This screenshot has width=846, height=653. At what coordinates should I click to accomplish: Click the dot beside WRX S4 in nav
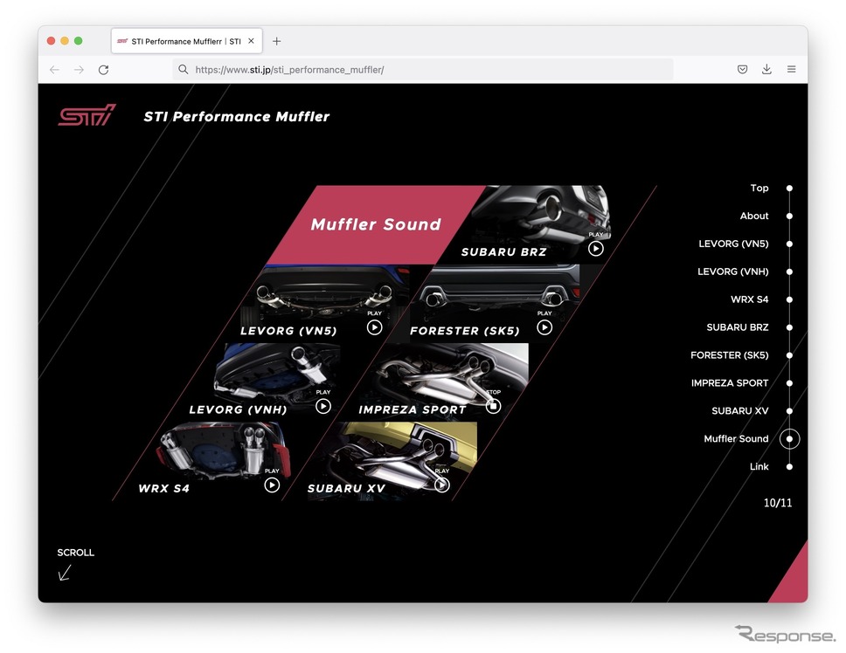[x=789, y=299]
